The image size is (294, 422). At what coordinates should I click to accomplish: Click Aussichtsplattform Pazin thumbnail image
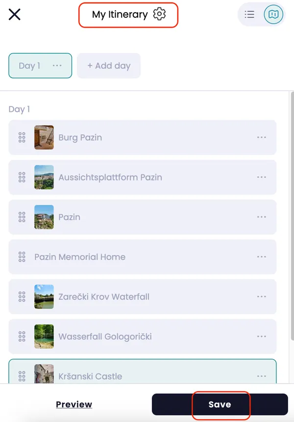(44, 177)
